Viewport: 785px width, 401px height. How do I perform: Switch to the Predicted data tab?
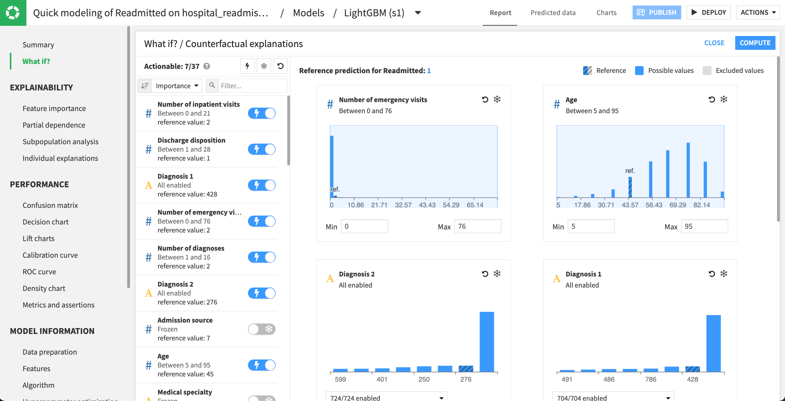coord(552,13)
